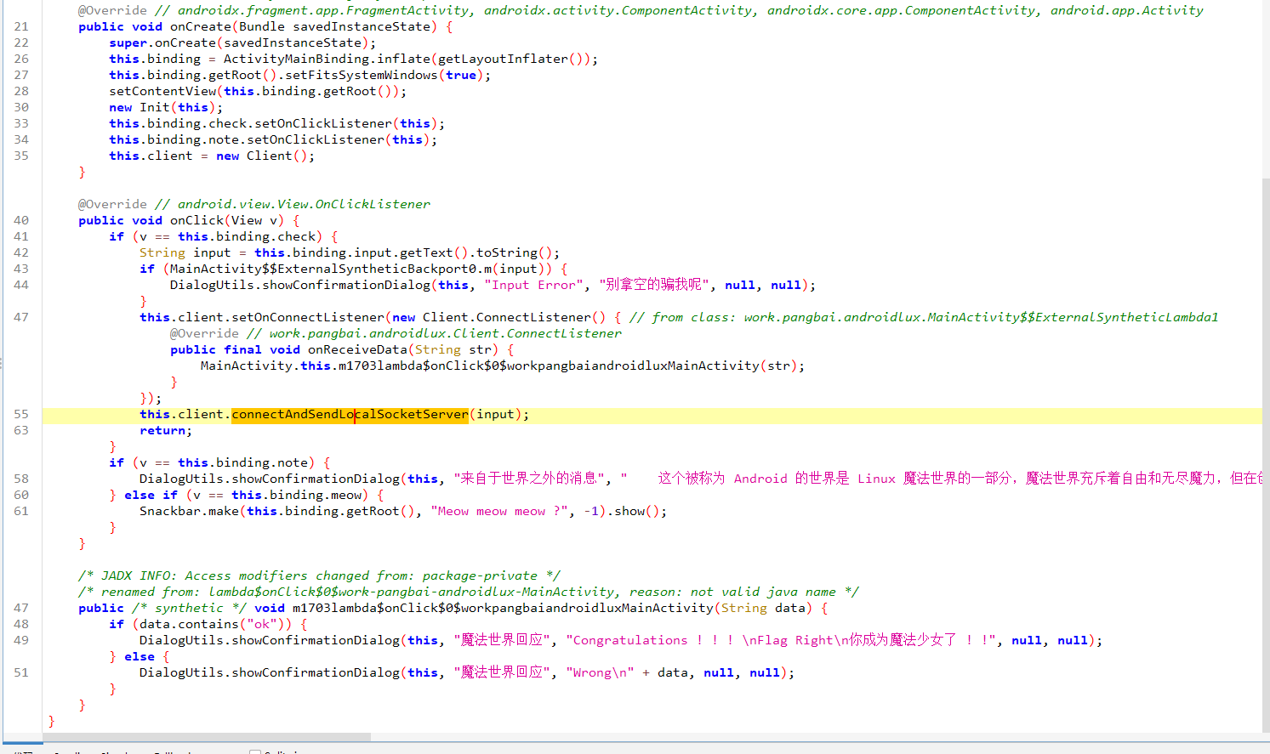Jump to the Init constructor call

click(x=154, y=107)
